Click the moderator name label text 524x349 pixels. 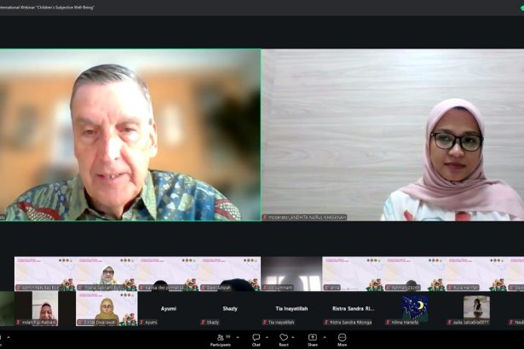(x=308, y=217)
